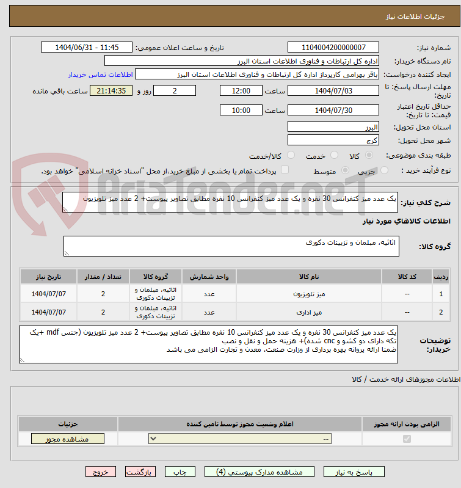Click the خروج exit button
Screen dimensions: 461x488
point(101,472)
